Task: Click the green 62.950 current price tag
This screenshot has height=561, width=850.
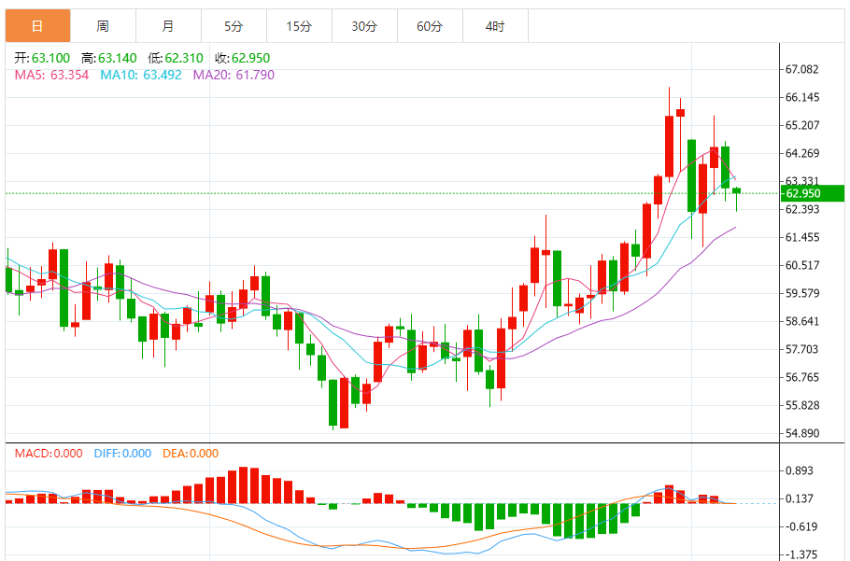Action: click(x=812, y=193)
